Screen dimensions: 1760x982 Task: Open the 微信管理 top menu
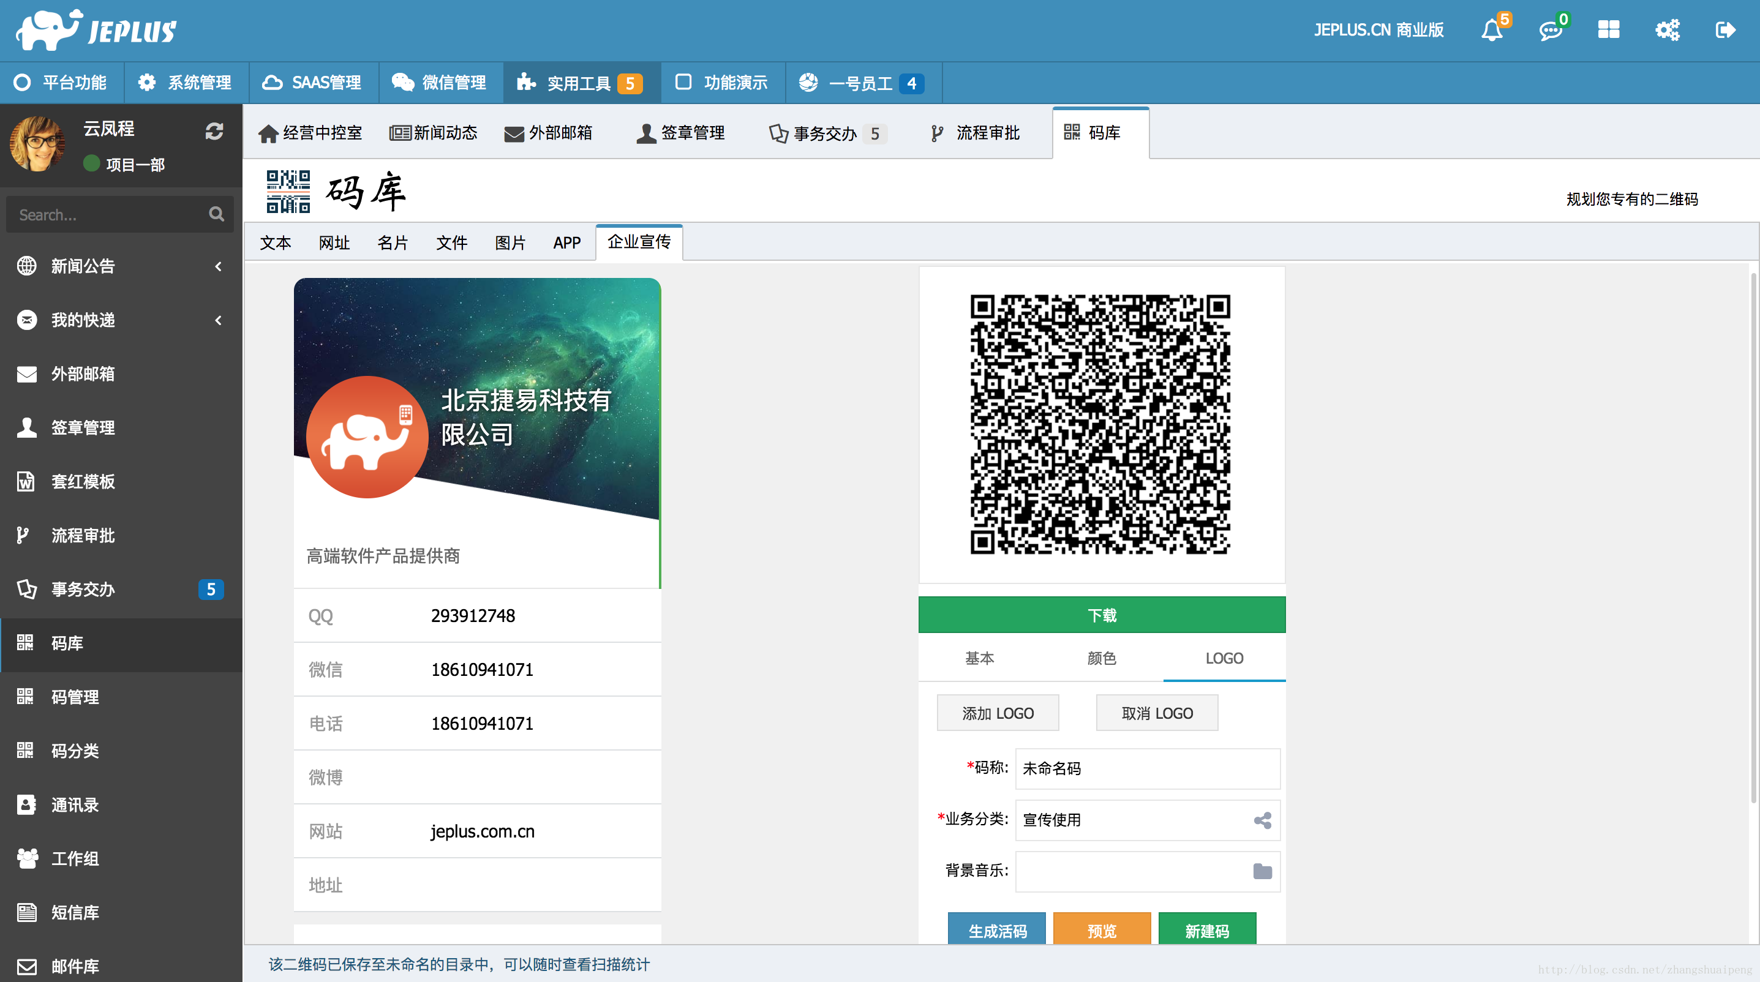(441, 83)
